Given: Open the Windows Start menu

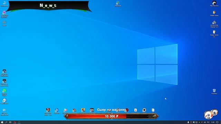Looking at the screenshot, I should pos(2,122).
